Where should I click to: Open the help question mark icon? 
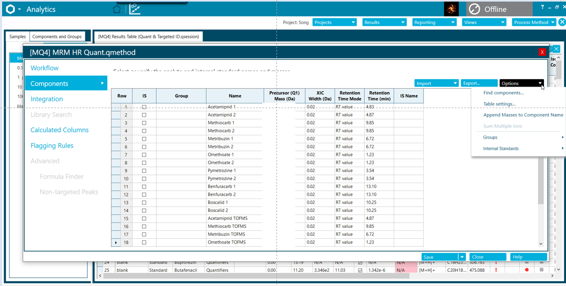point(542,7)
